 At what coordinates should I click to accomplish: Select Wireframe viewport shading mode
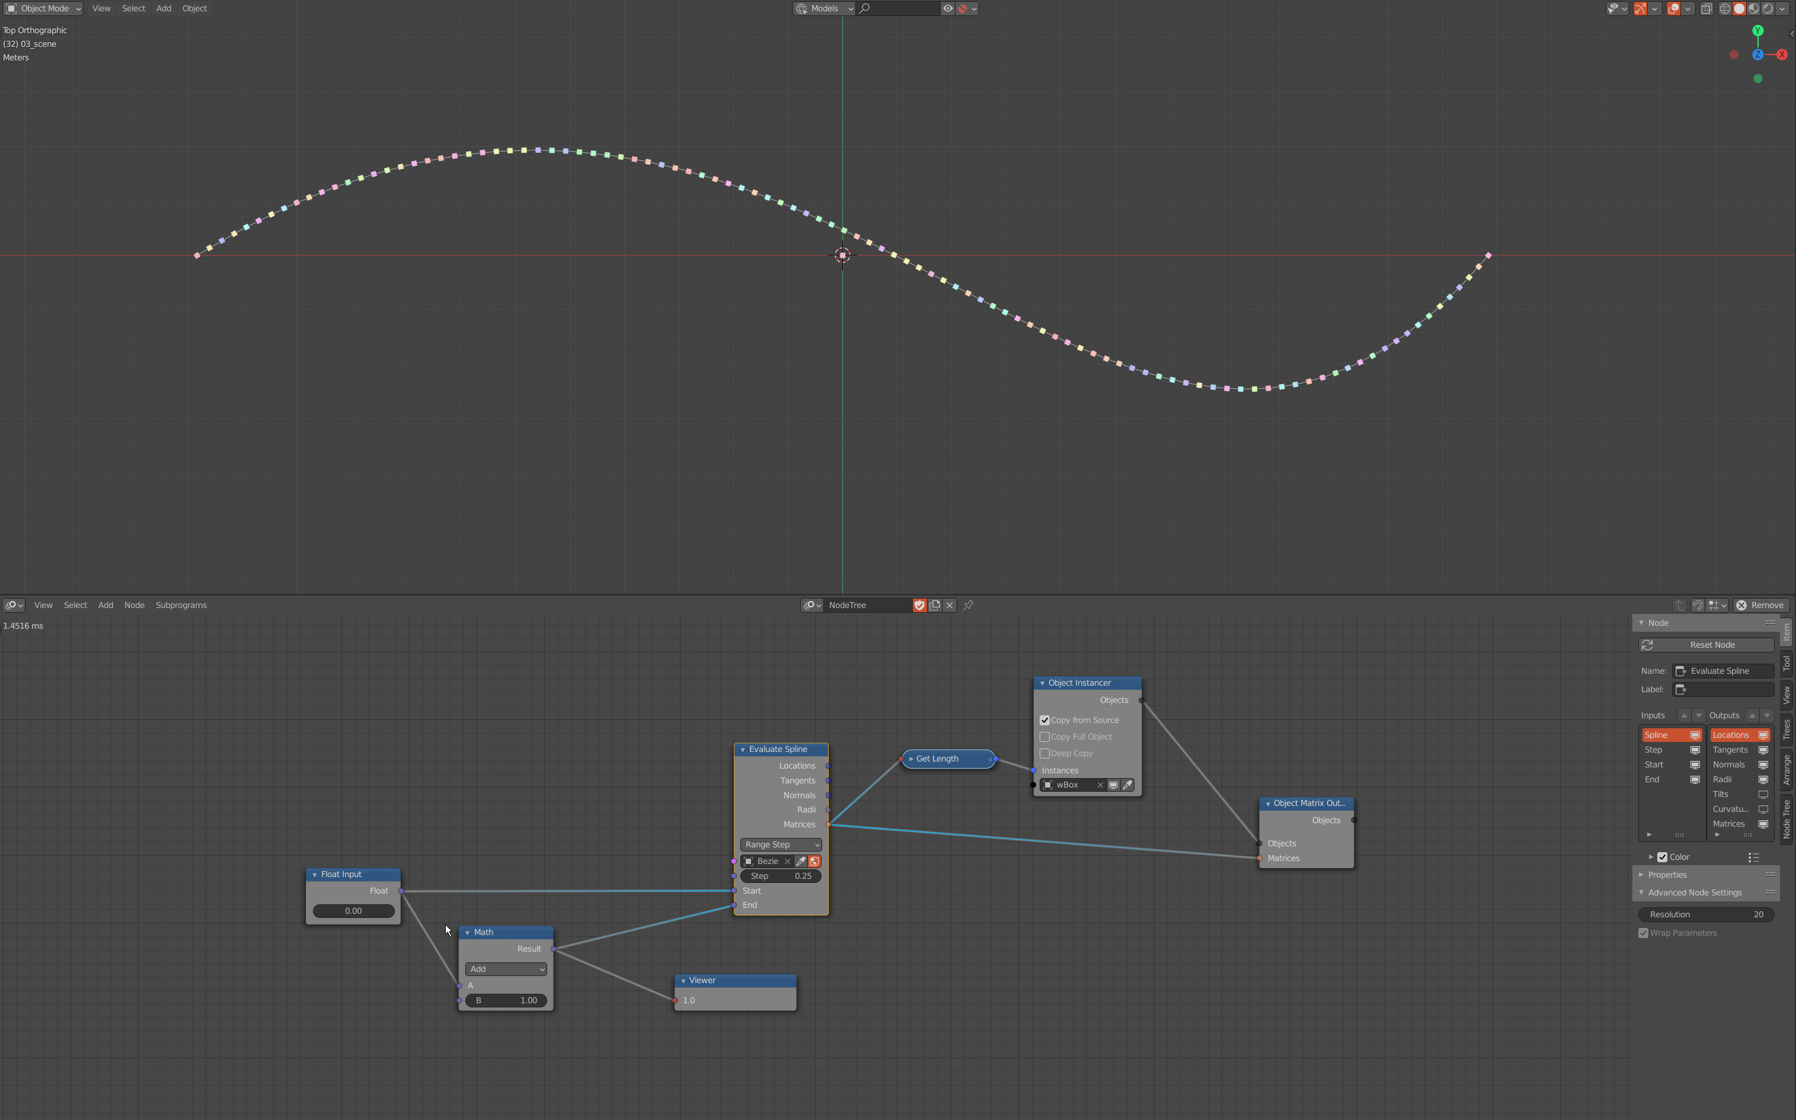(1724, 8)
